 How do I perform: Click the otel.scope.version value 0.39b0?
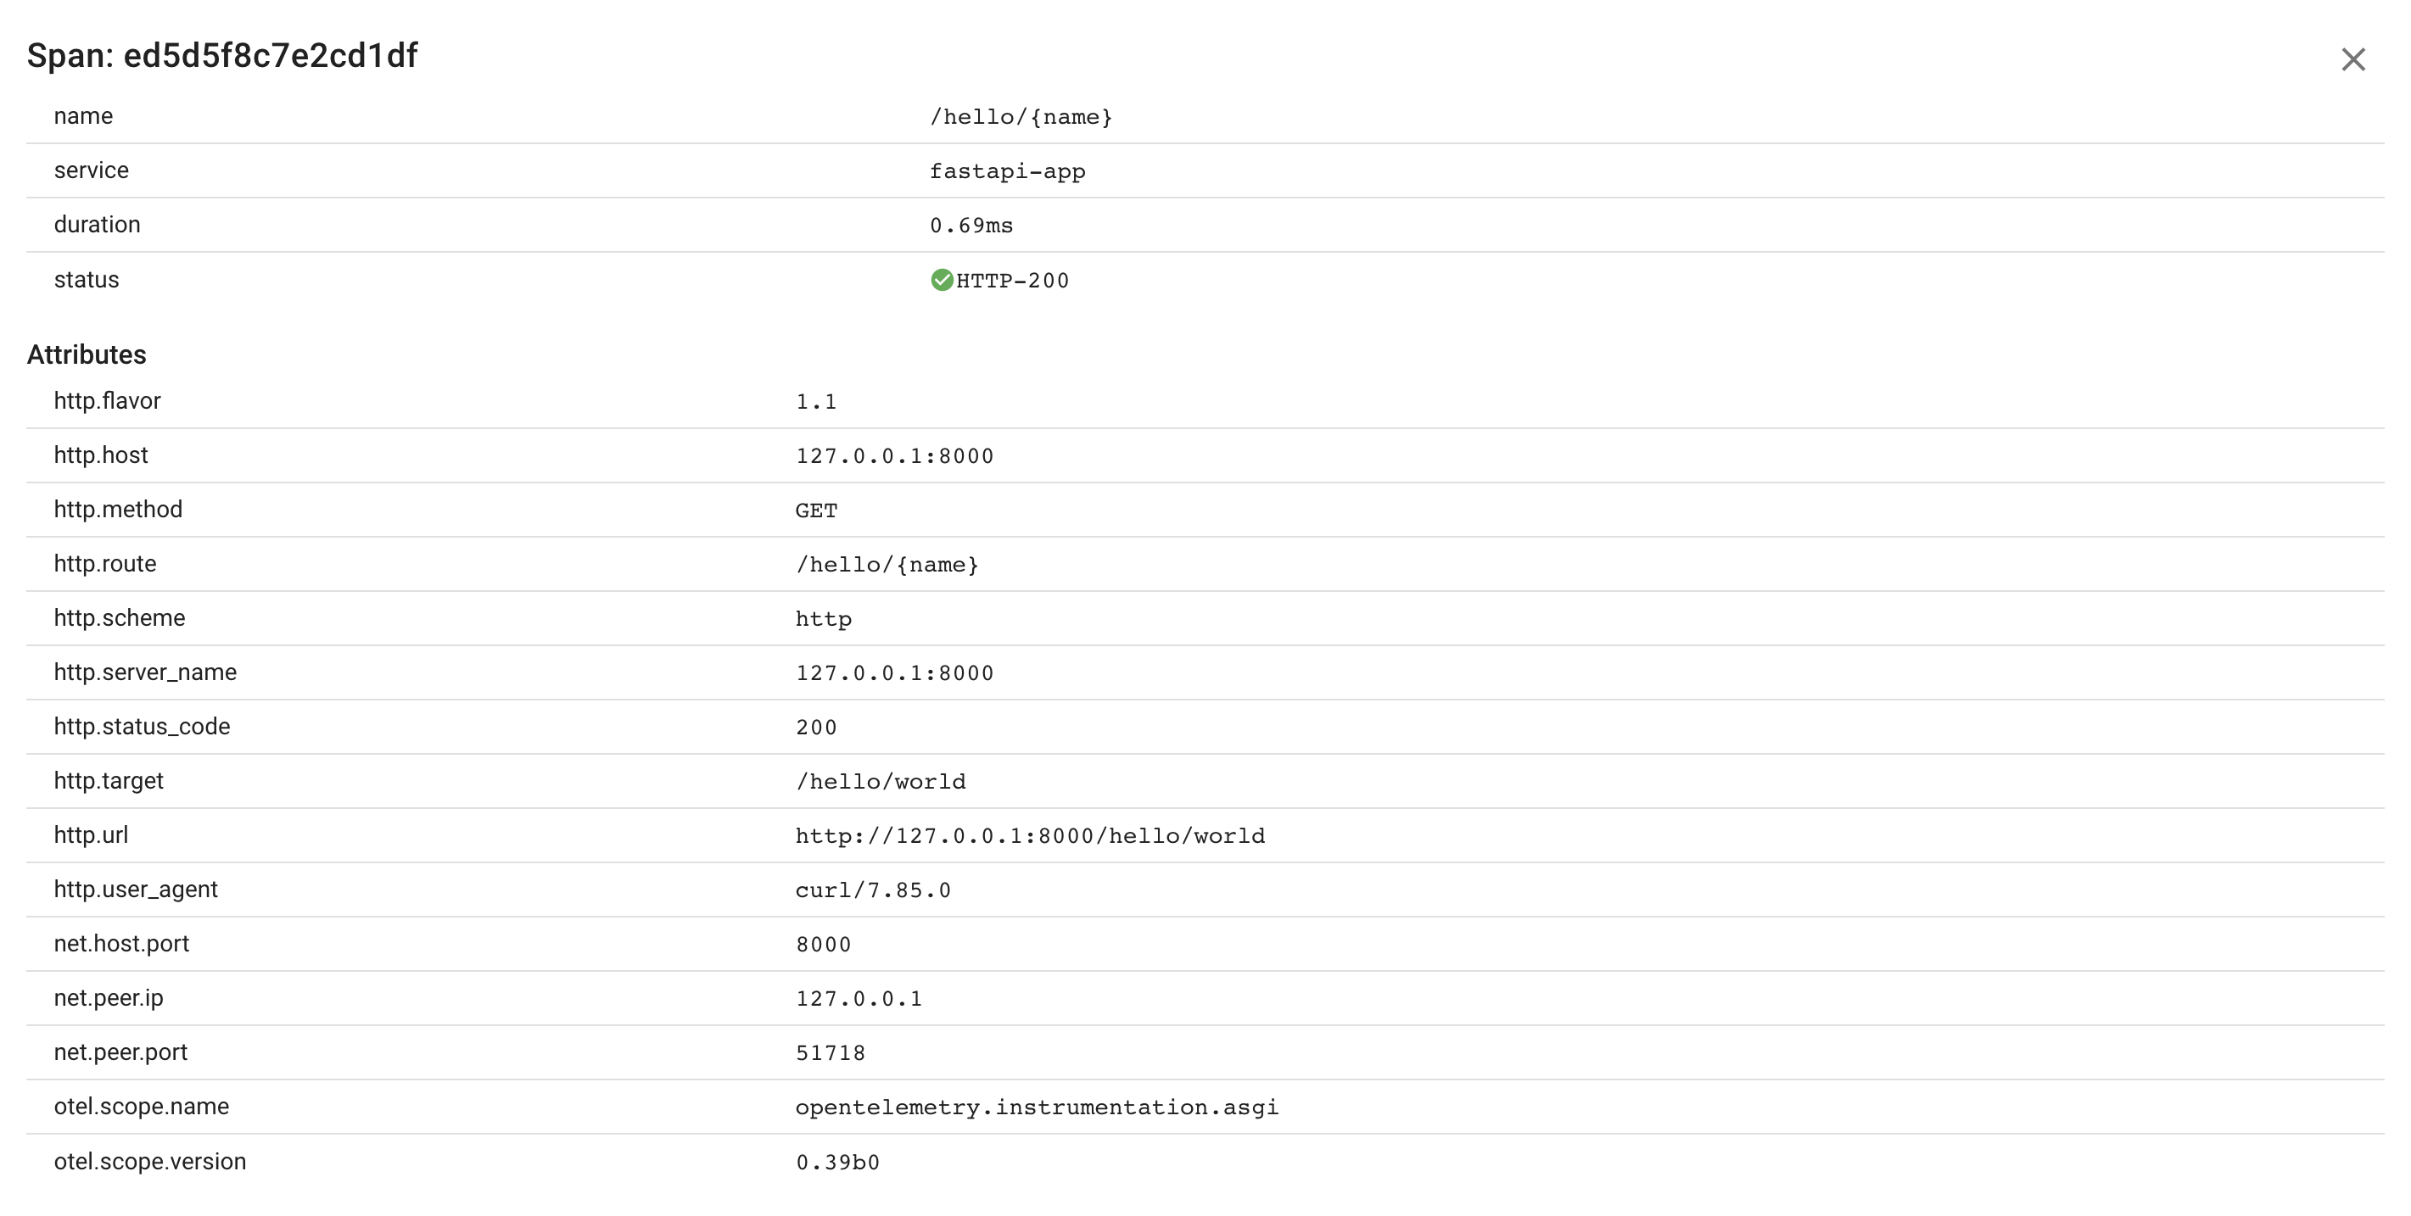click(x=837, y=1163)
